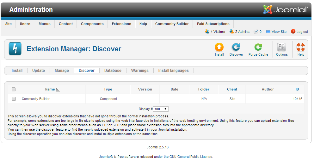Check the Community Builder row checkbox
Image resolution: width=314 pixels, height=168 pixels.
(x=14, y=99)
